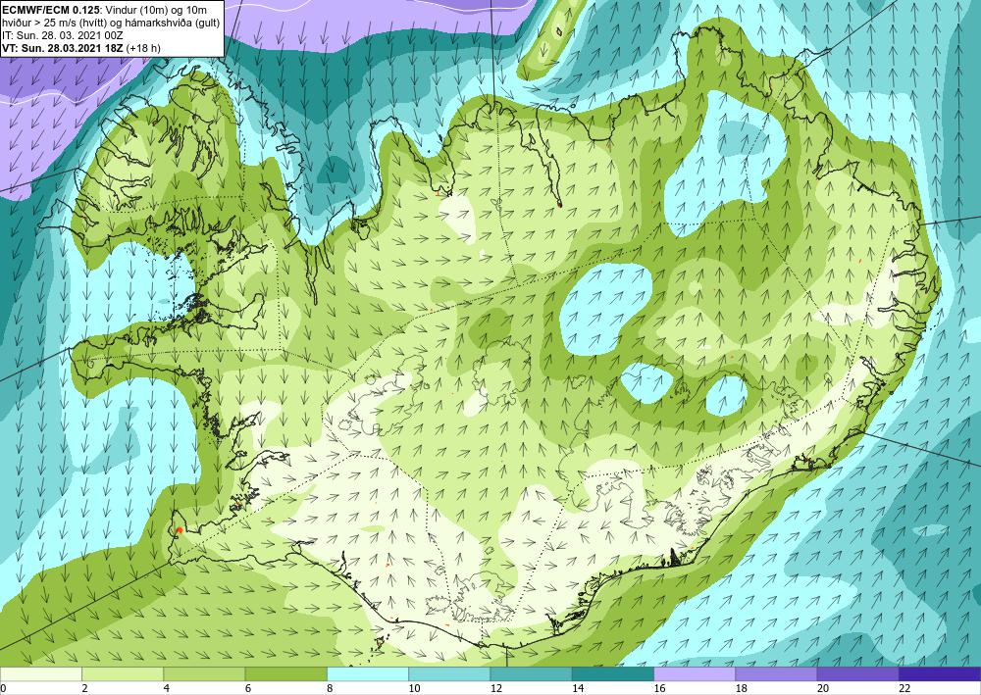Choose the violet 20–22 m/s legend swatch
981x695 pixels.
(x=858, y=673)
